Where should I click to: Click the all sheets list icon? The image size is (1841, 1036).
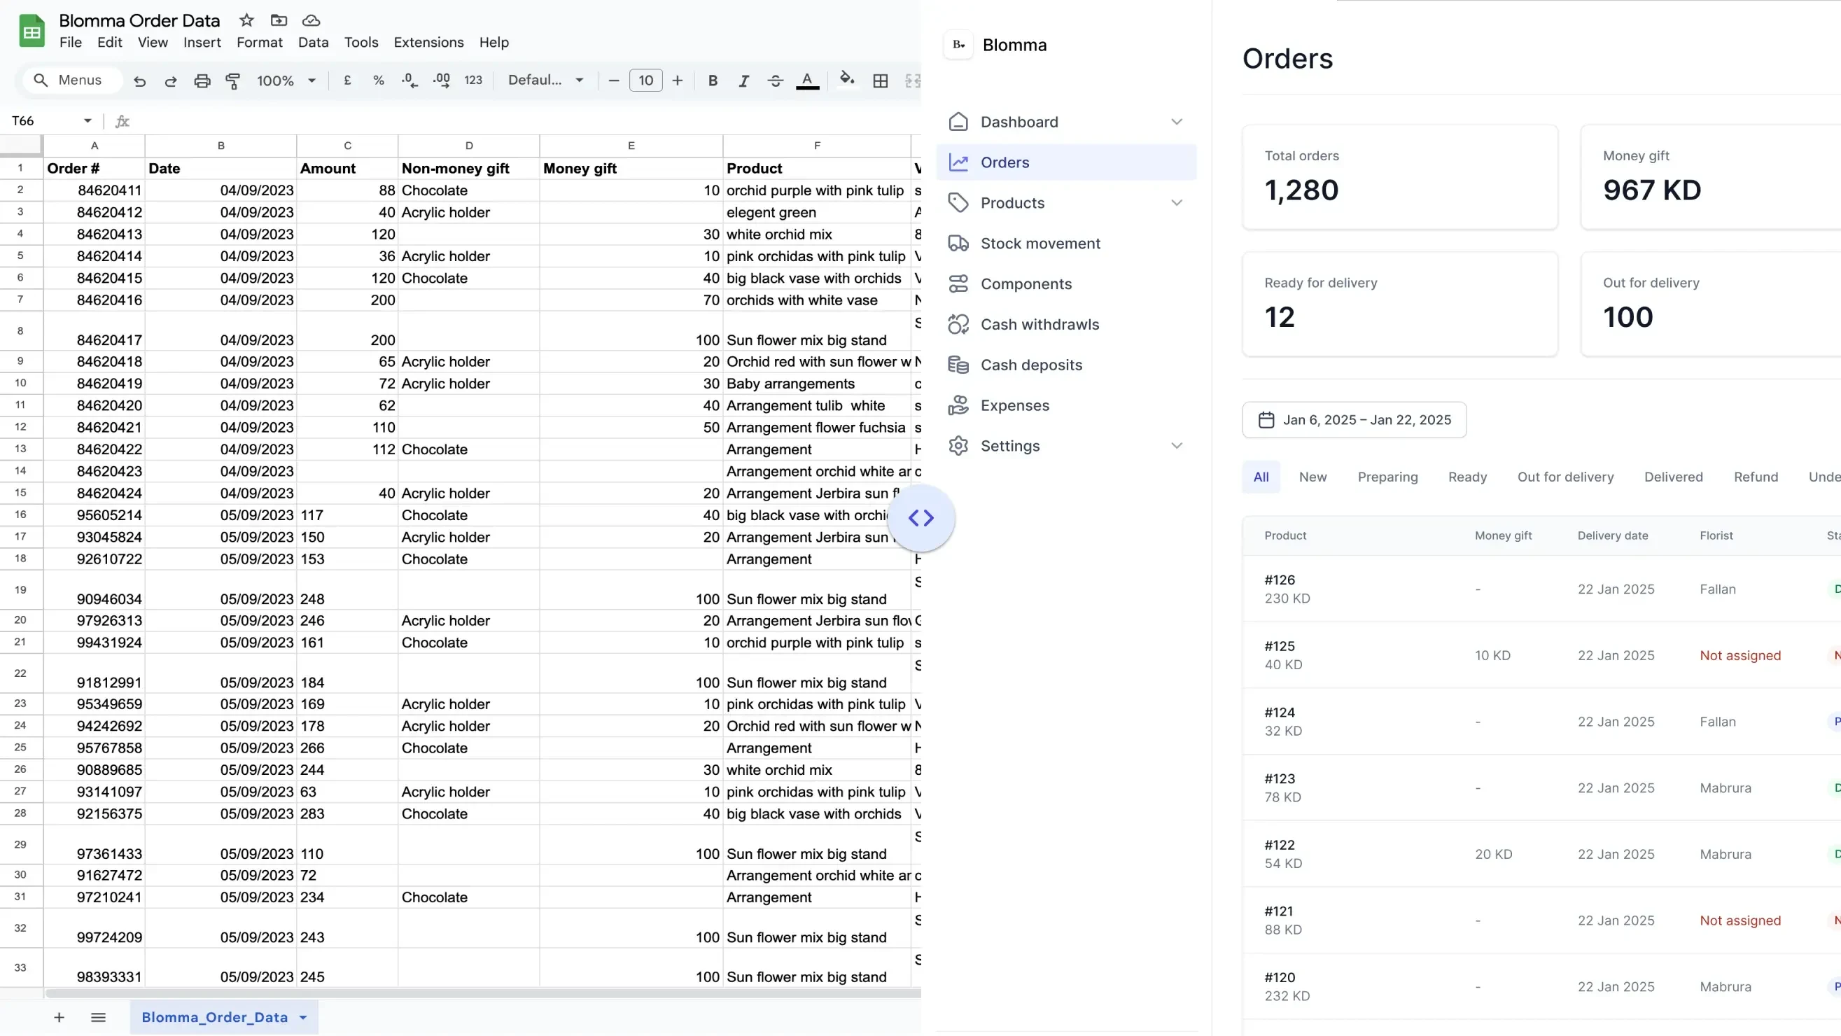point(99,1016)
